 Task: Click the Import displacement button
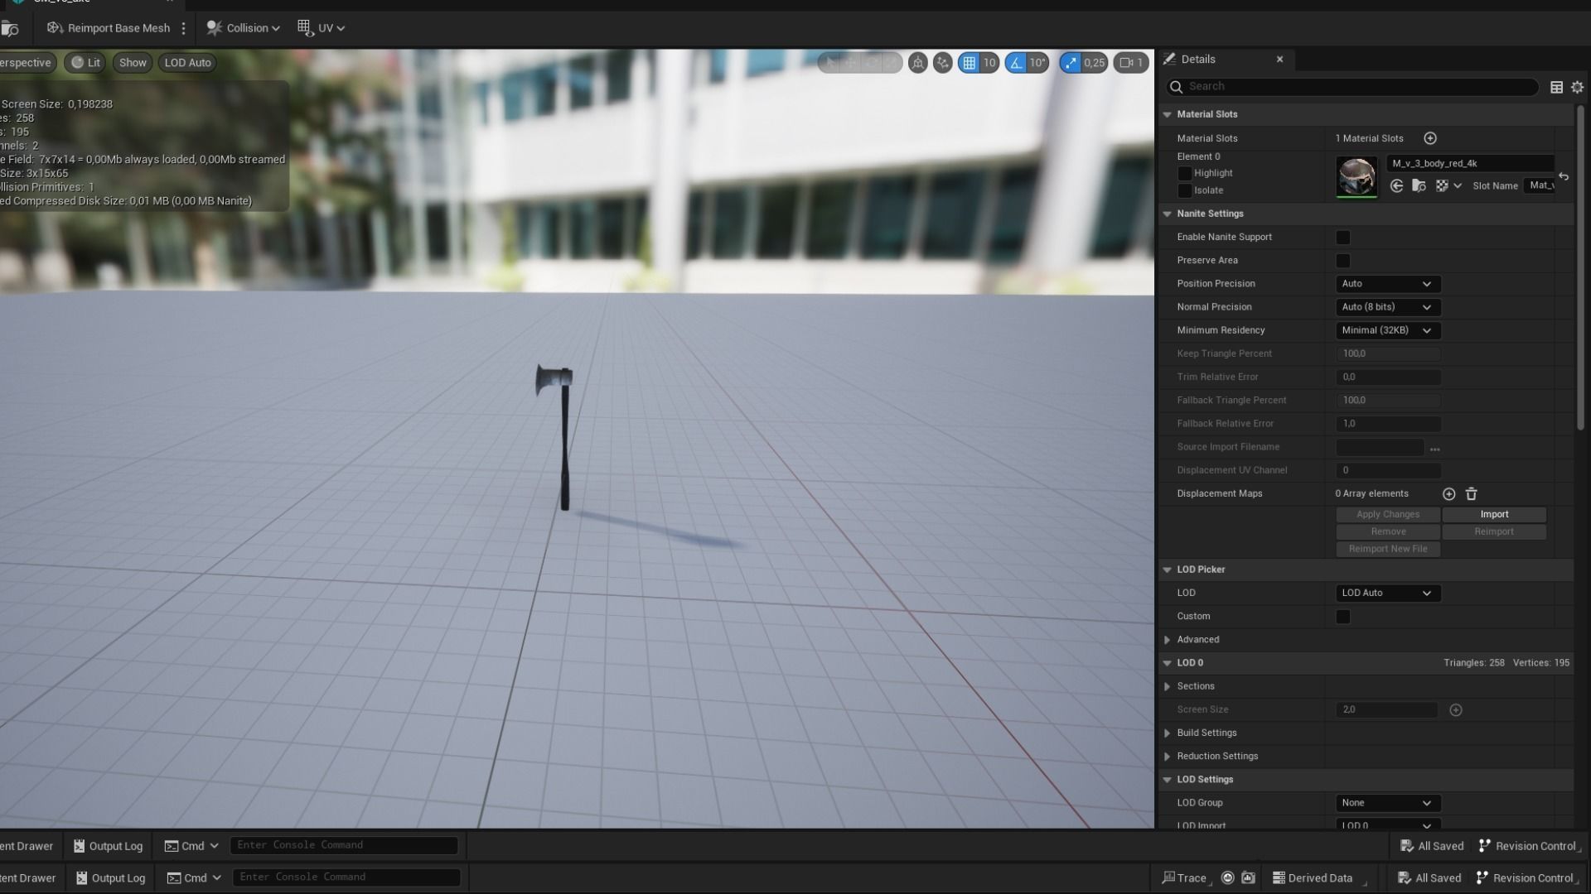coord(1493,515)
